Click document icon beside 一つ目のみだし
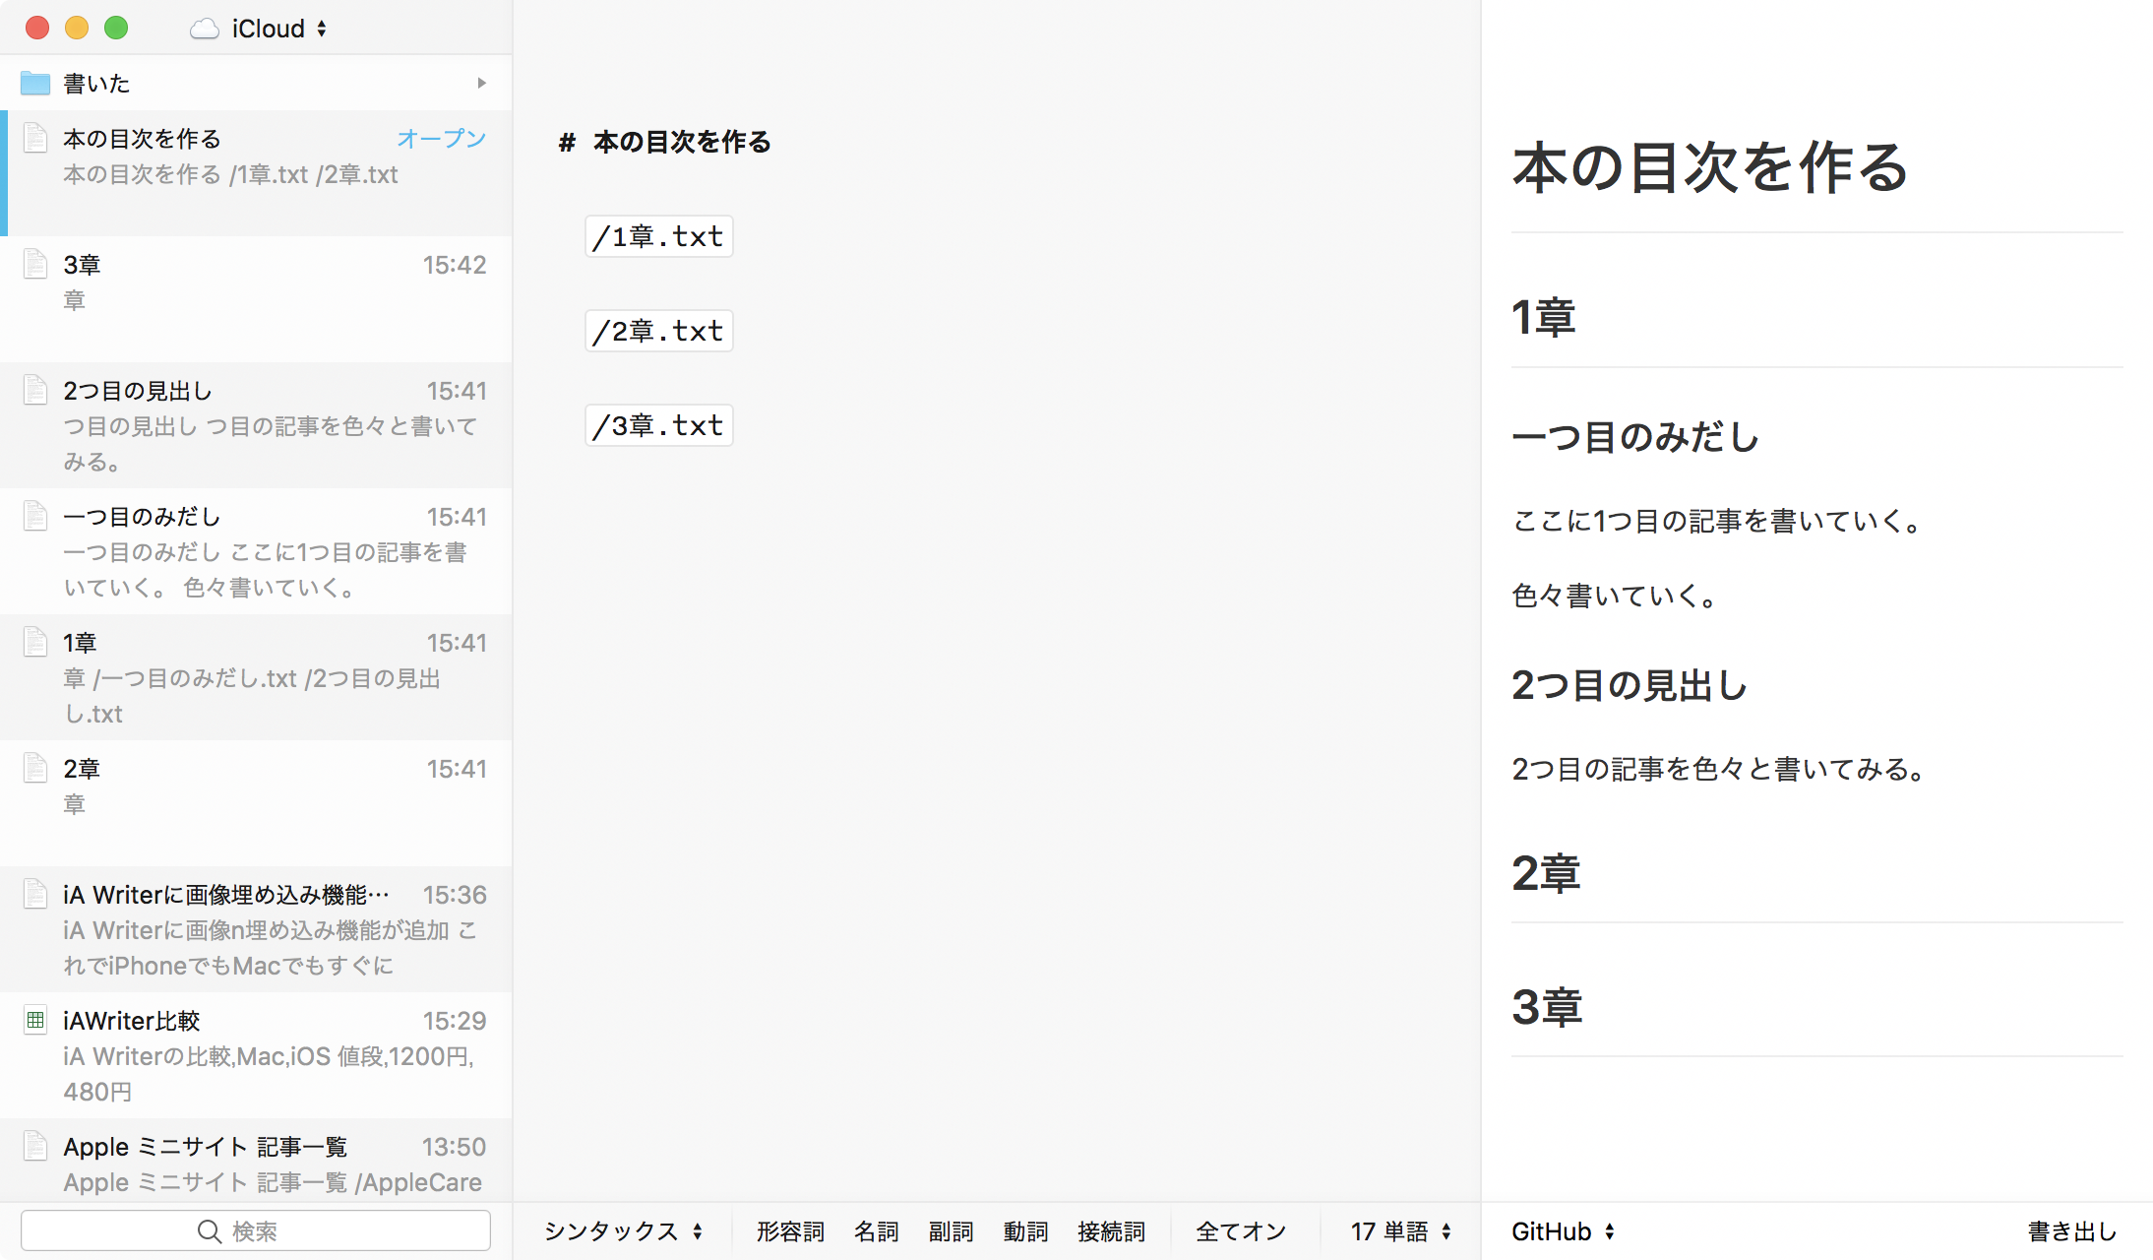 point(35,516)
